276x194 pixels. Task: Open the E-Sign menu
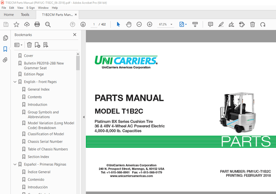[x=31, y=8]
